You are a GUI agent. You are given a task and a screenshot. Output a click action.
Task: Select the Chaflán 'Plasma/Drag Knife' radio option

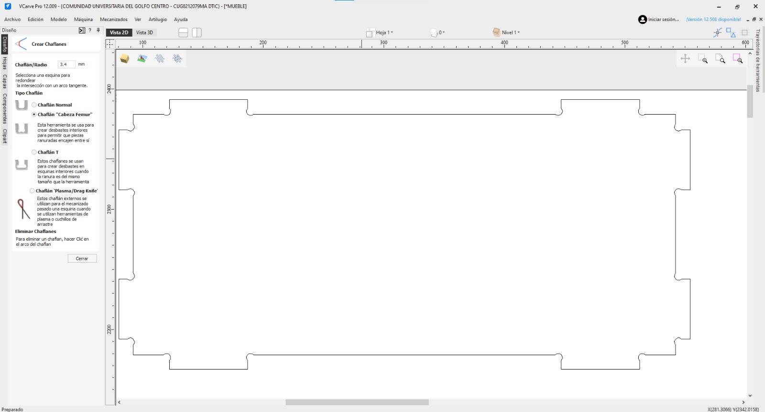click(x=32, y=191)
